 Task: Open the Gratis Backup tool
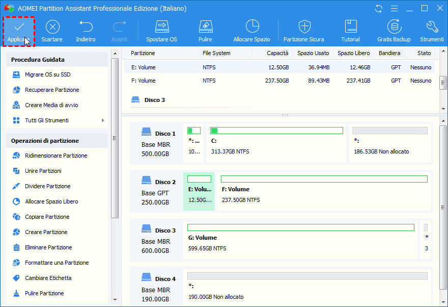(394, 27)
